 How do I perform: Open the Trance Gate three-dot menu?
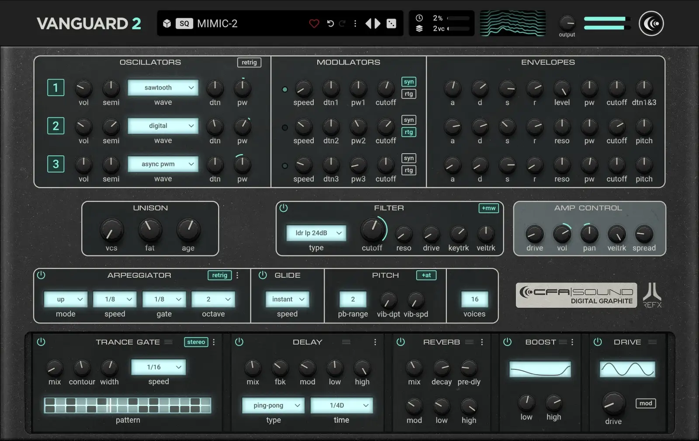(x=214, y=342)
